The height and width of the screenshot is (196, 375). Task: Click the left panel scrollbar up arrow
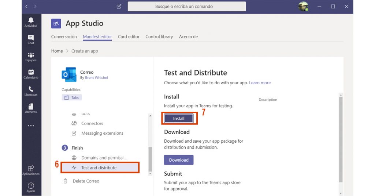point(150,116)
